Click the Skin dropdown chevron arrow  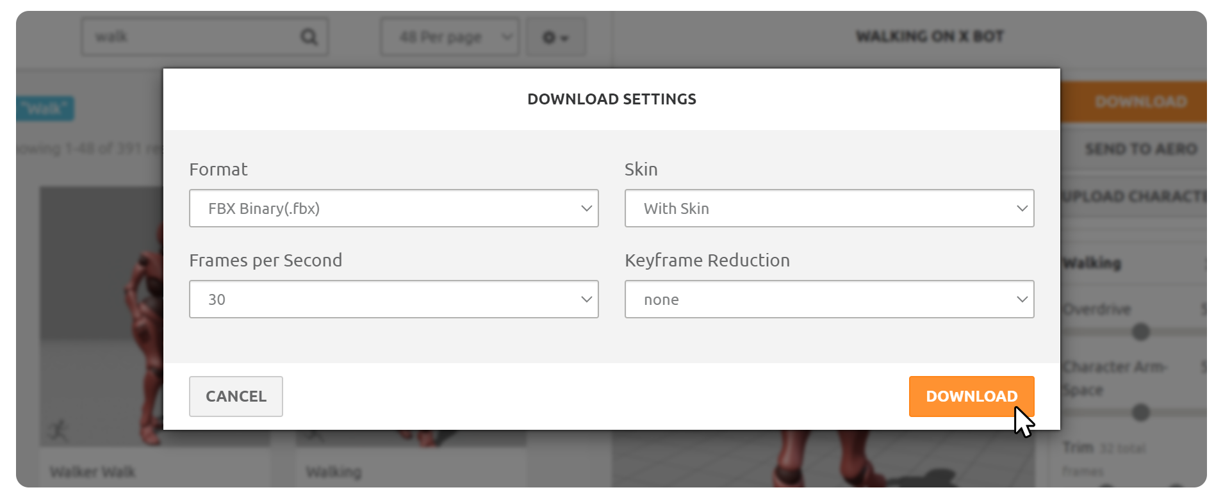click(1022, 208)
